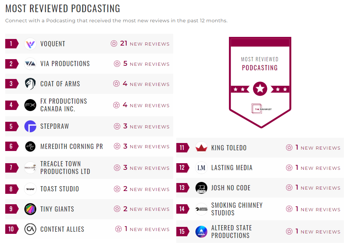Click the review star icon beside King Toledo

tap(289, 148)
